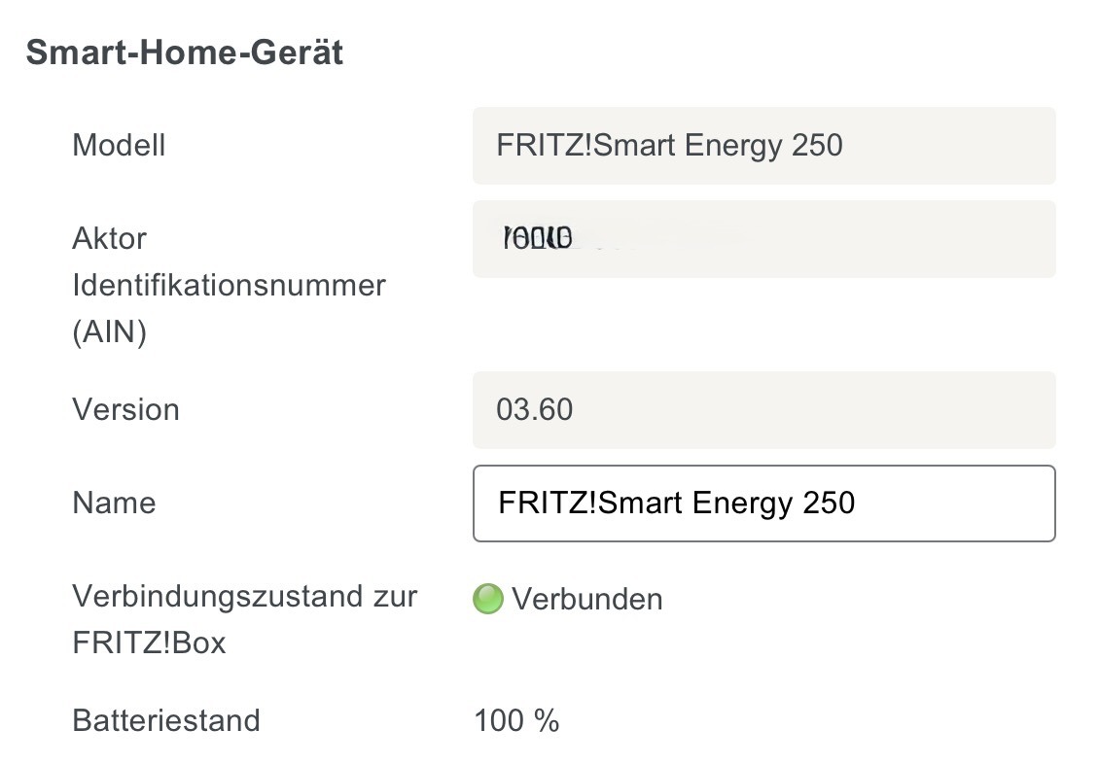Click the Batteriestand label
Screen dimensions: 1099x764
point(166,720)
